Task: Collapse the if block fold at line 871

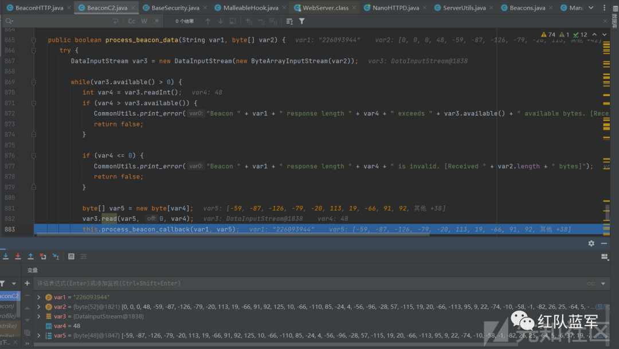Action: coord(34,103)
